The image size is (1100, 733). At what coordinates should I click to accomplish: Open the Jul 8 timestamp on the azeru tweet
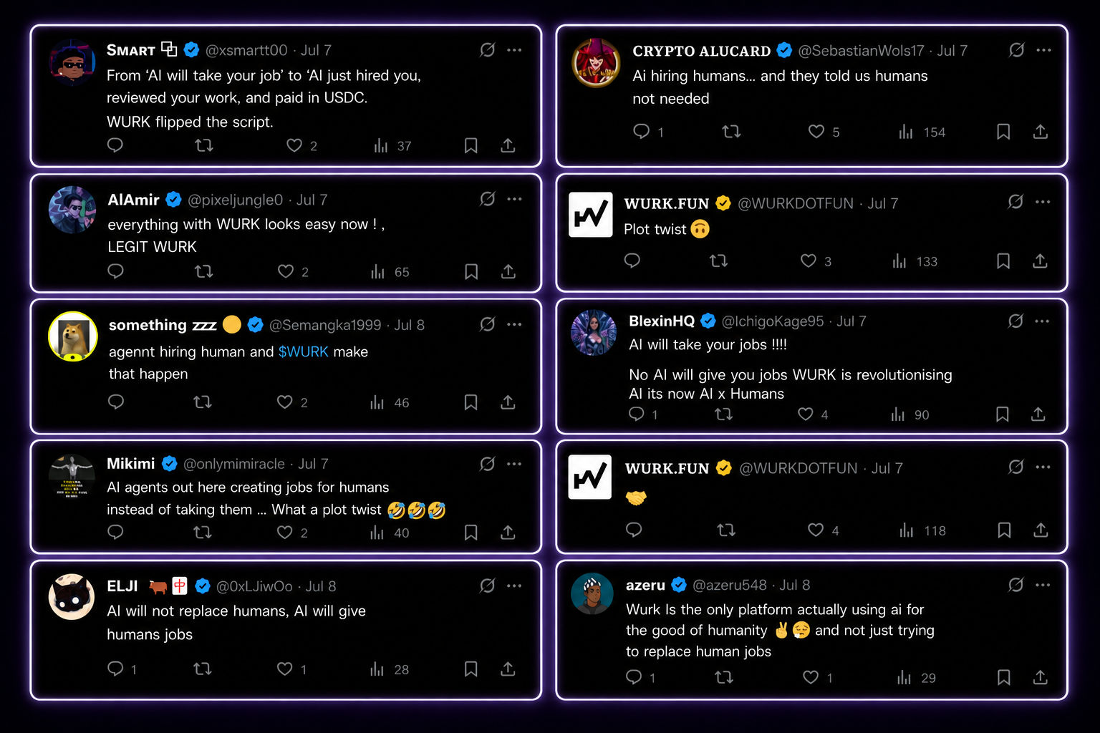pos(795,585)
